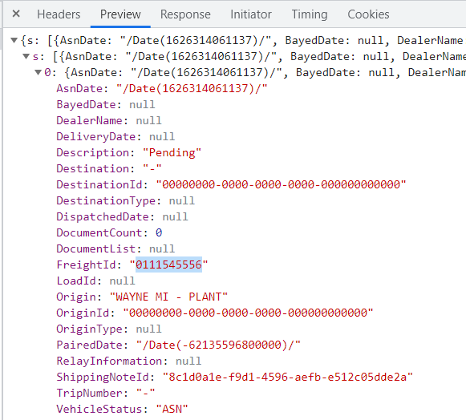Collapse the array item 0 node
466x420 pixels.
pos(38,72)
